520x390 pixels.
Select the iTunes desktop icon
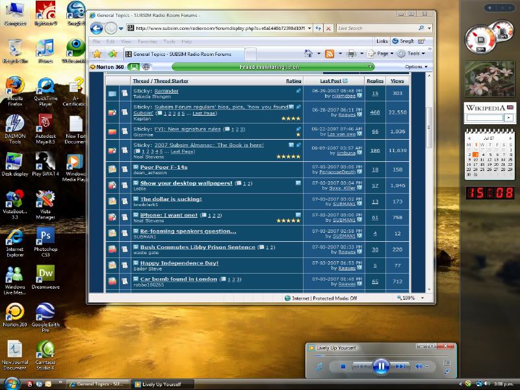coord(45,51)
